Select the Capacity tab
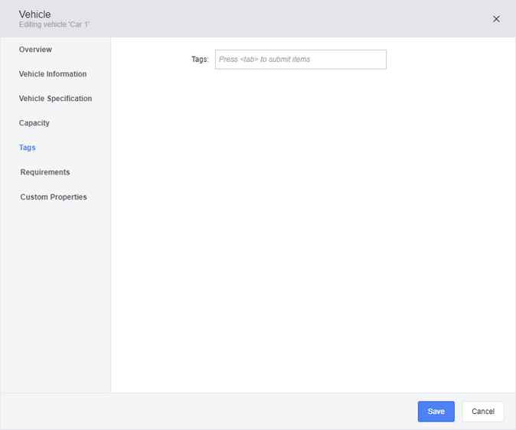This screenshot has width=516, height=430. (34, 123)
